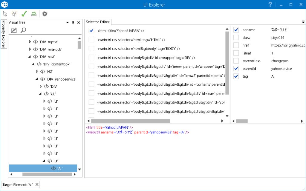The height and width of the screenshot is (191, 306).
Task: Close the Target Element 'A' tab
Action: tap(37, 184)
